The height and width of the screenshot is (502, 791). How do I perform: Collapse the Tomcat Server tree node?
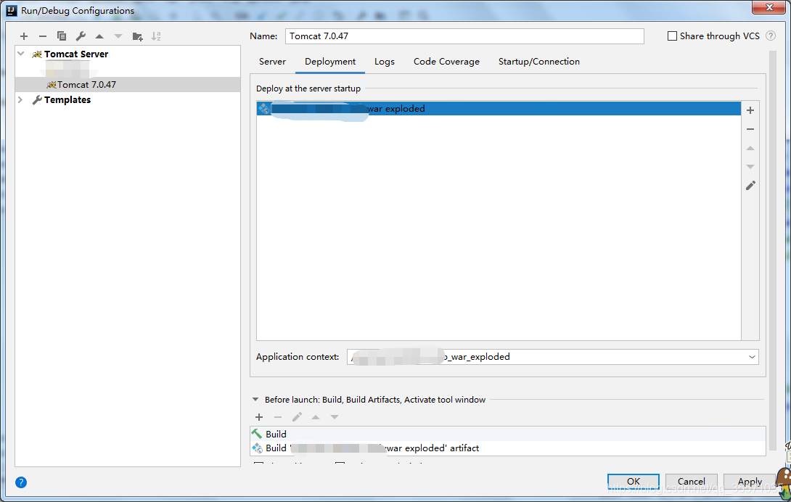point(21,54)
